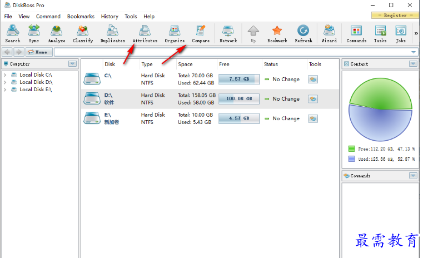
Task: Open the Command menu
Action: pos(48,16)
